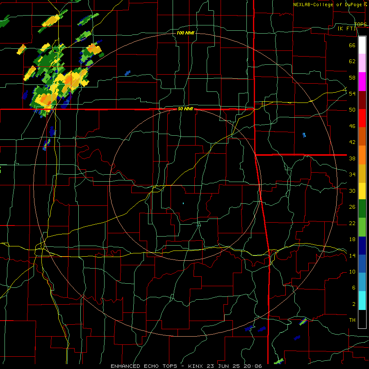This screenshot has height=369, width=369.
Task: Click the 2 value on the legend
Action: tap(353, 304)
